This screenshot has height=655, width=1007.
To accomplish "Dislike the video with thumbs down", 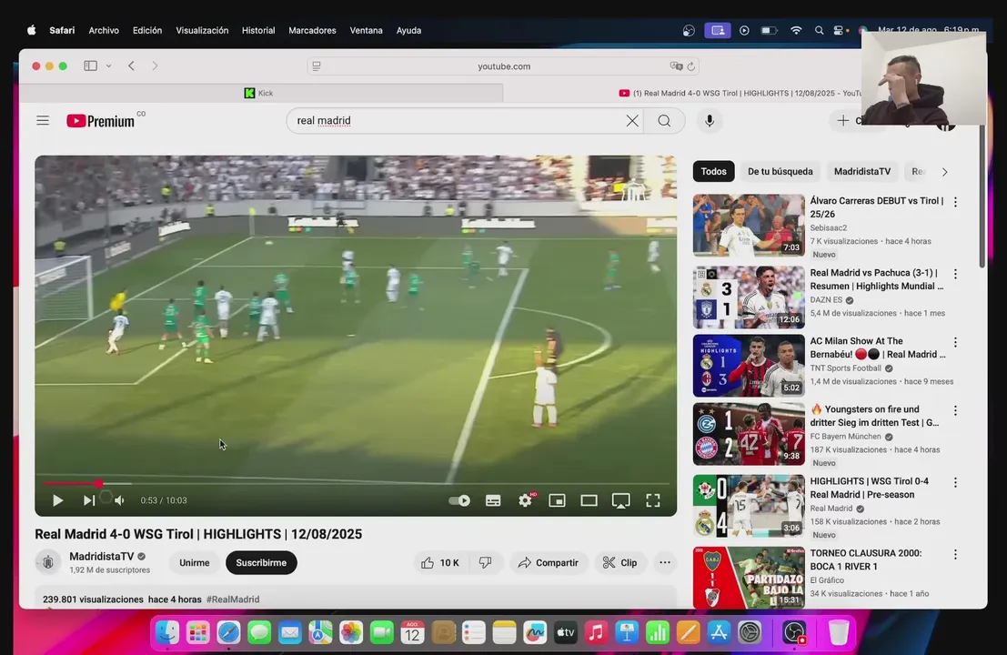I will click(486, 562).
